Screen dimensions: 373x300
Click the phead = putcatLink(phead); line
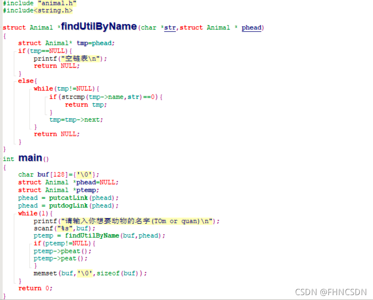click(x=68, y=198)
